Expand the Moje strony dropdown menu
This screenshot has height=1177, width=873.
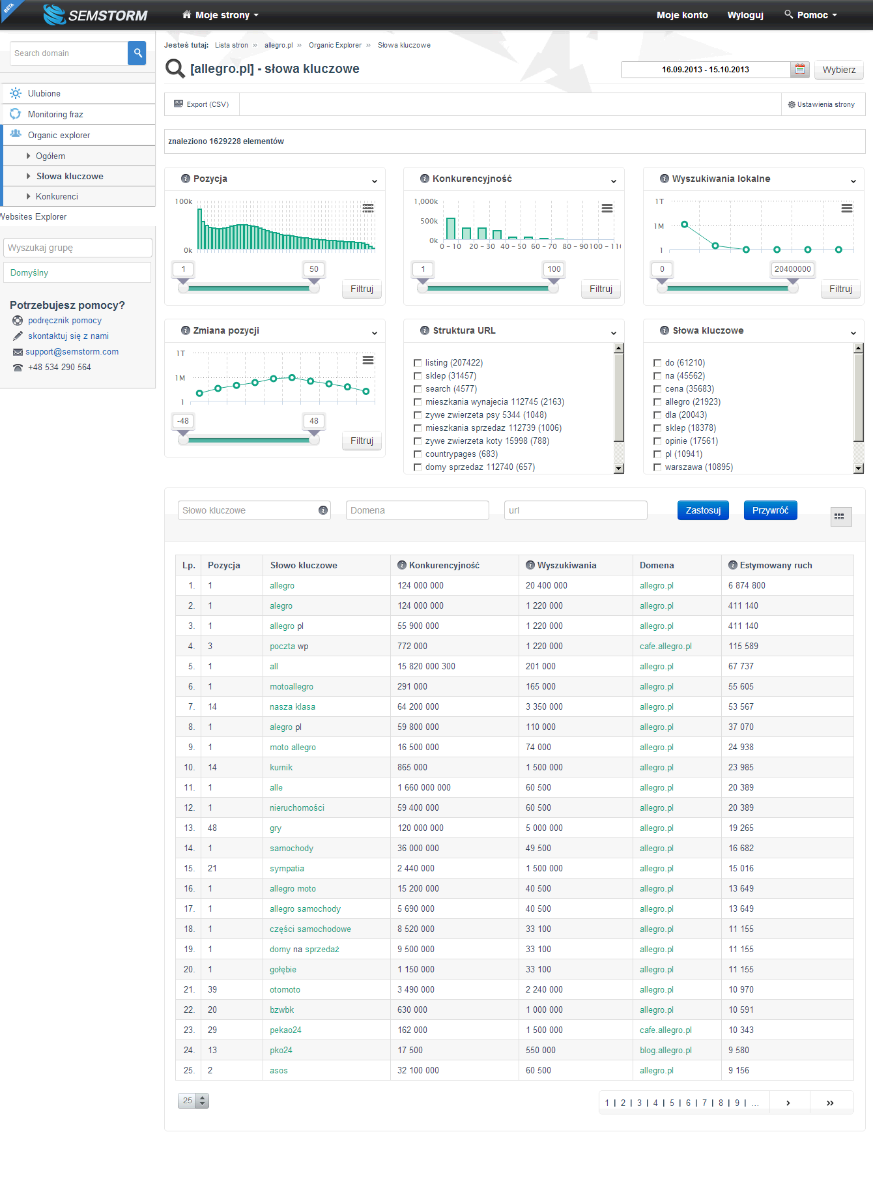220,15
